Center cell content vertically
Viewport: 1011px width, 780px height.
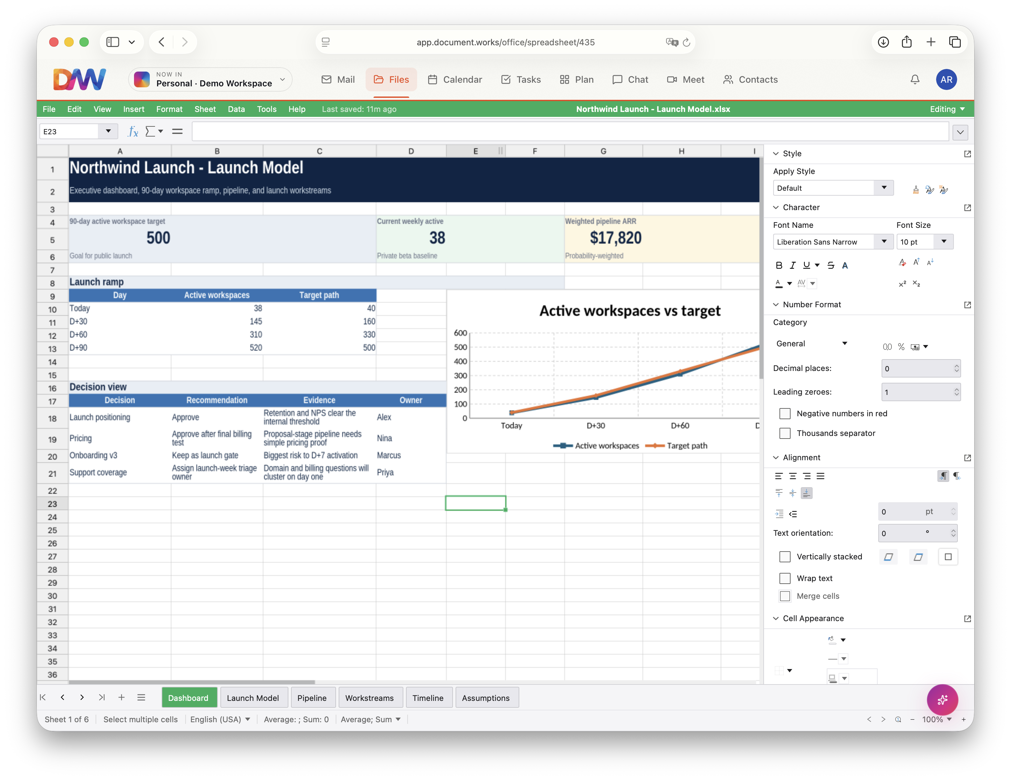click(x=793, y=493)
